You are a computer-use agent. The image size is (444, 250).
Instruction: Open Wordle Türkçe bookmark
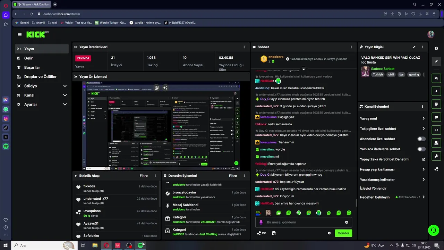point(110,23)
